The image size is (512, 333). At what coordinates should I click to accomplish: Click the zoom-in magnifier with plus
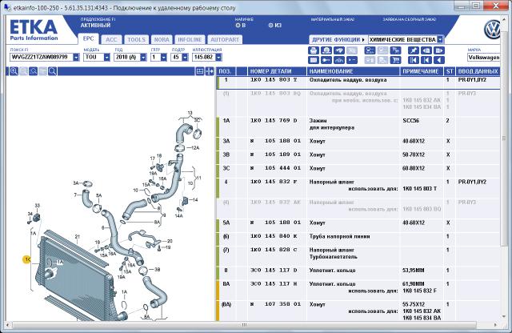14,71
